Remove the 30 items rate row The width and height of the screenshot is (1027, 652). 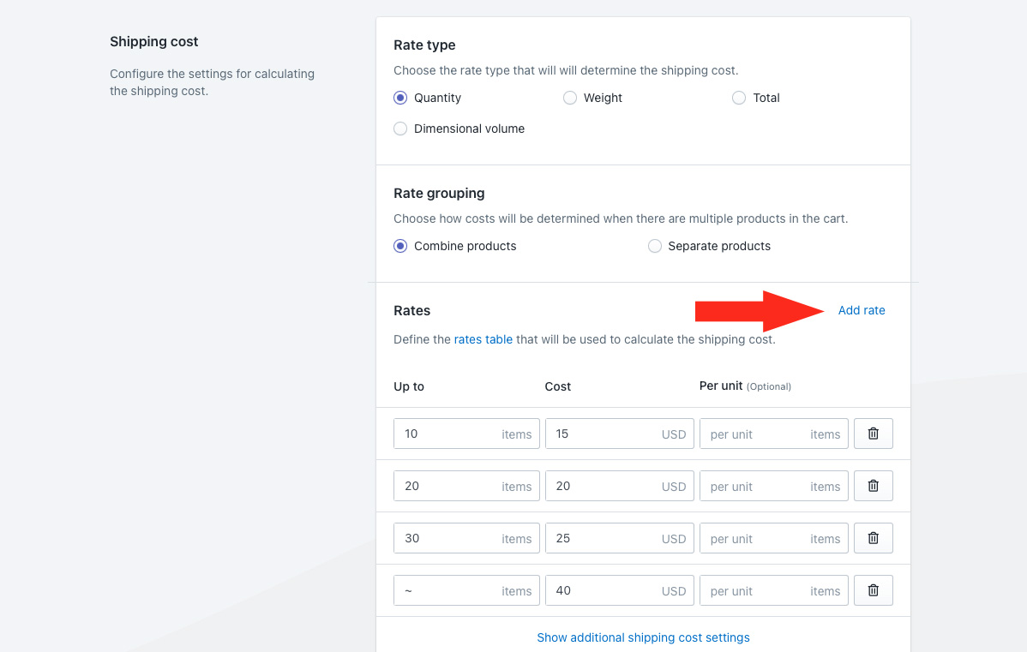pyautogui.click(x=873, y=538)
